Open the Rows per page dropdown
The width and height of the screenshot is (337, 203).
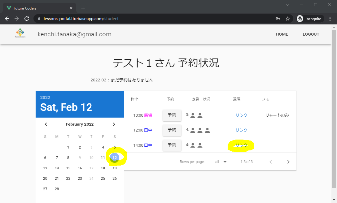[x=221, y=162]
